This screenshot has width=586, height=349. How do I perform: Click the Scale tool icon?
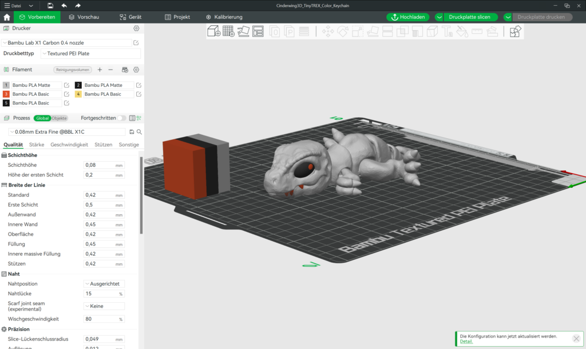tap(358, 31)
